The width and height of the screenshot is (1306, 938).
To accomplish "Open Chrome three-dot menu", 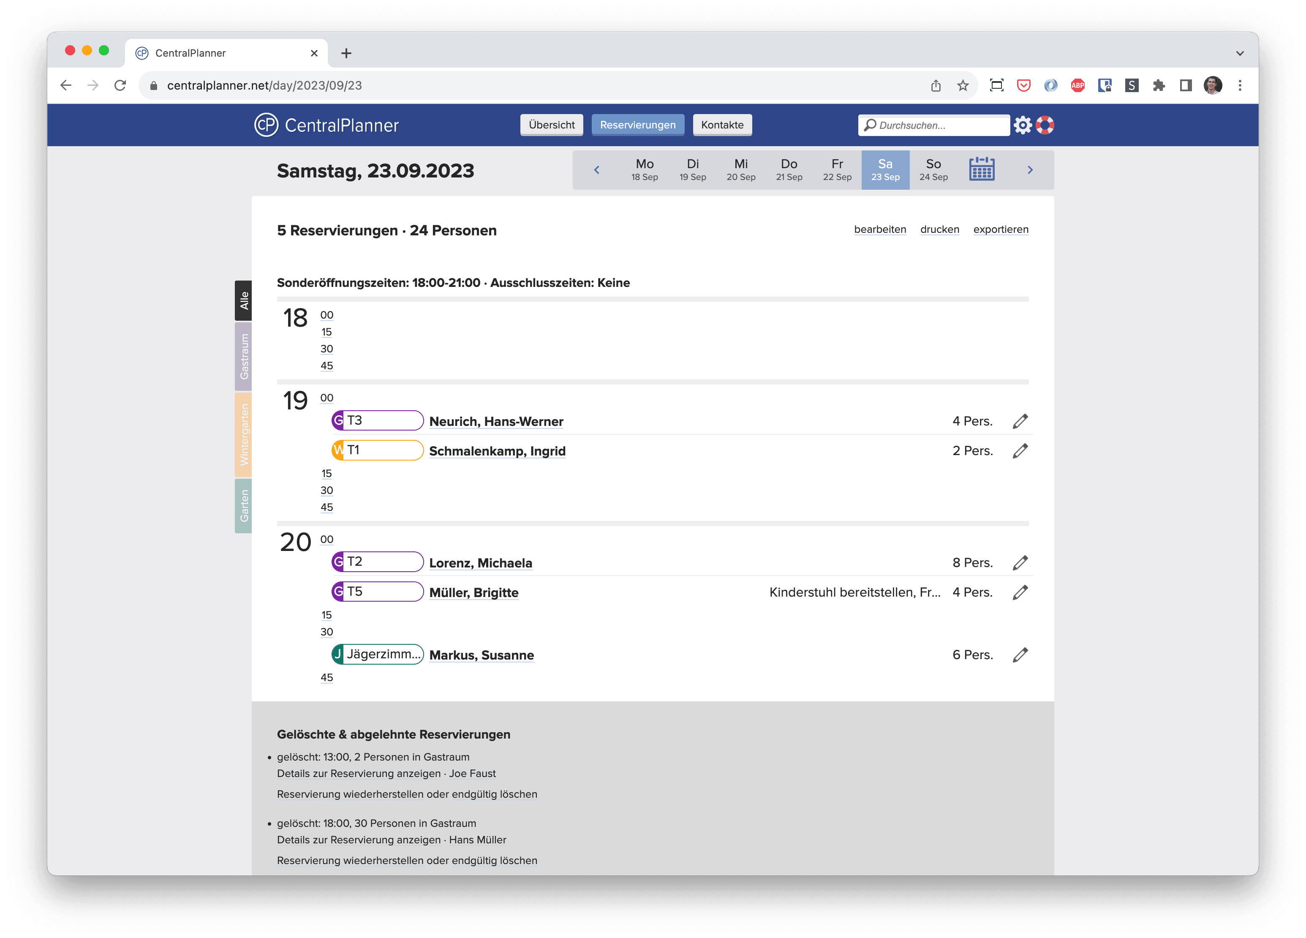I will pos(1240,85).
